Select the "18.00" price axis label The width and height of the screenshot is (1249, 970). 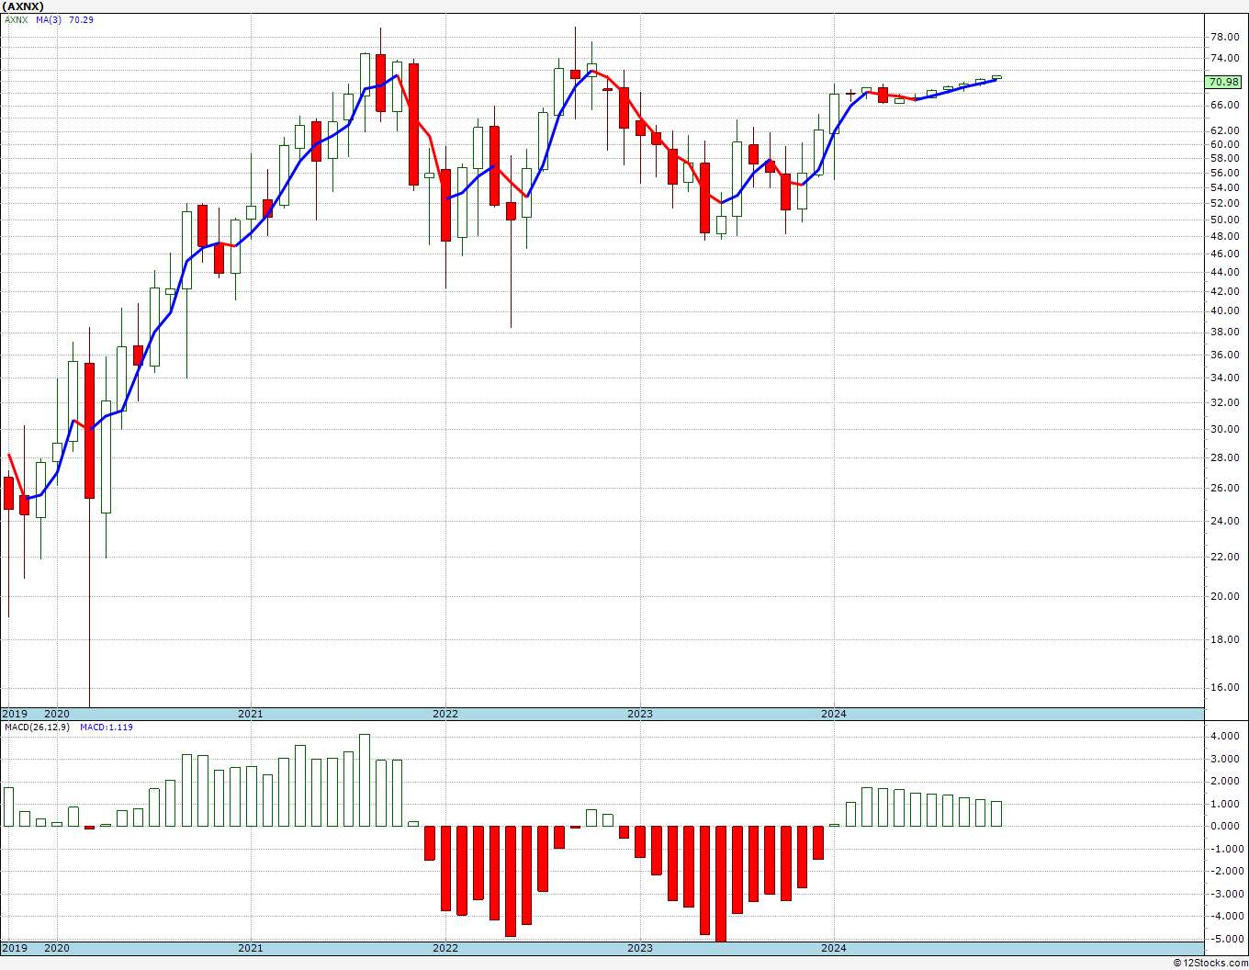1225,639
